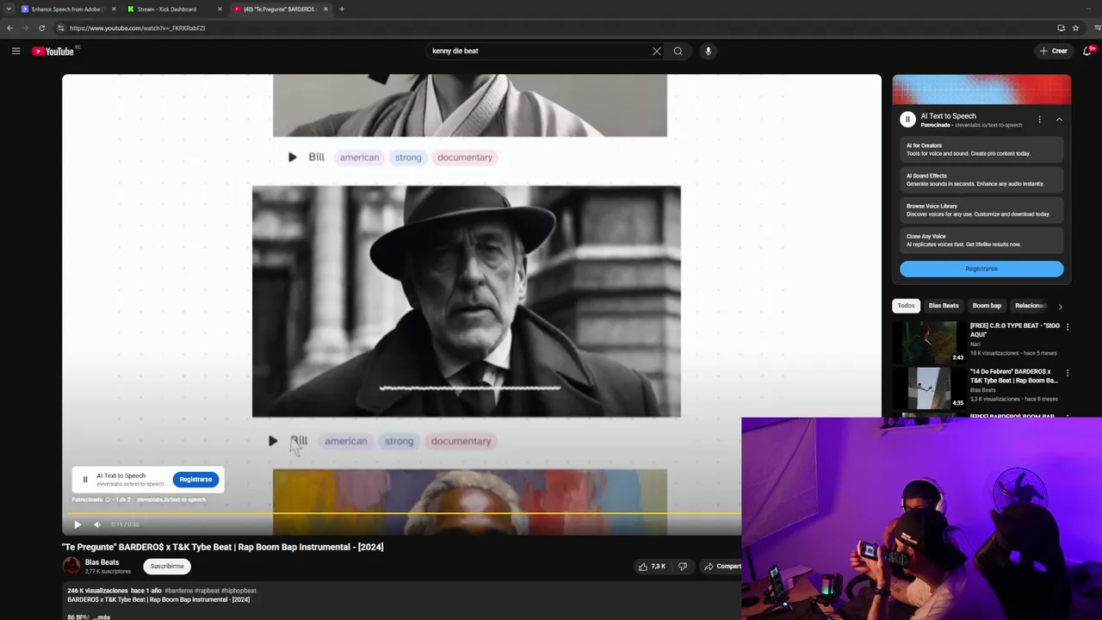
Task: Open the YouTube hamburger guide menu
Action: pos(15,51)
